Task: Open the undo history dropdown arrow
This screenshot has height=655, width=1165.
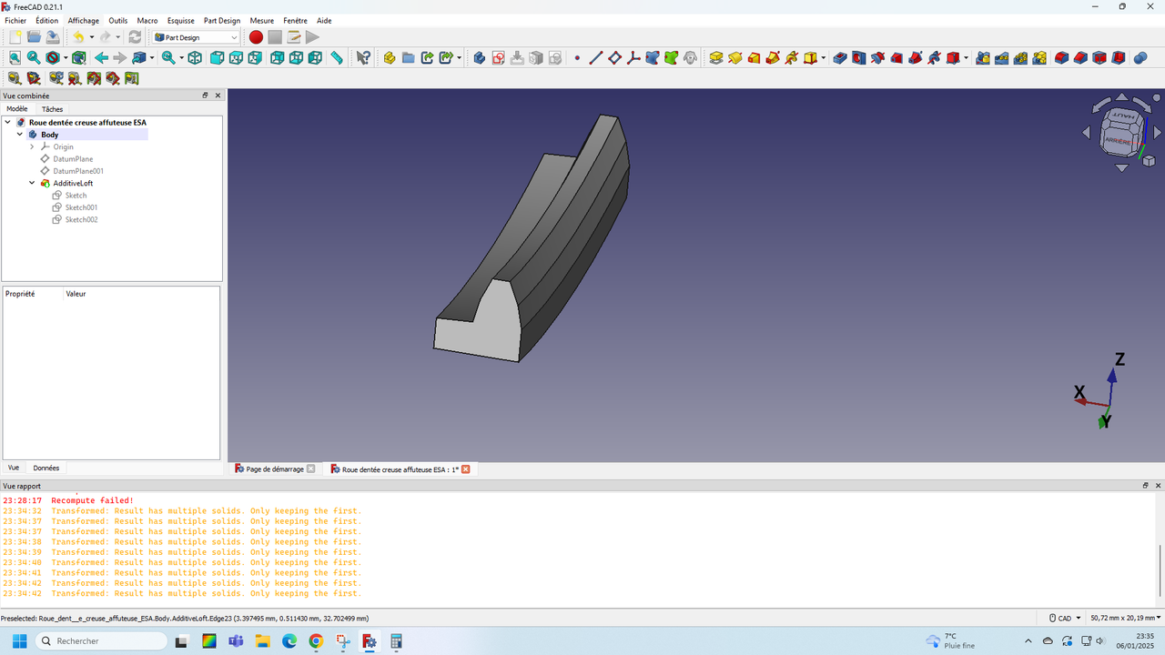Action: pos(92,37)
